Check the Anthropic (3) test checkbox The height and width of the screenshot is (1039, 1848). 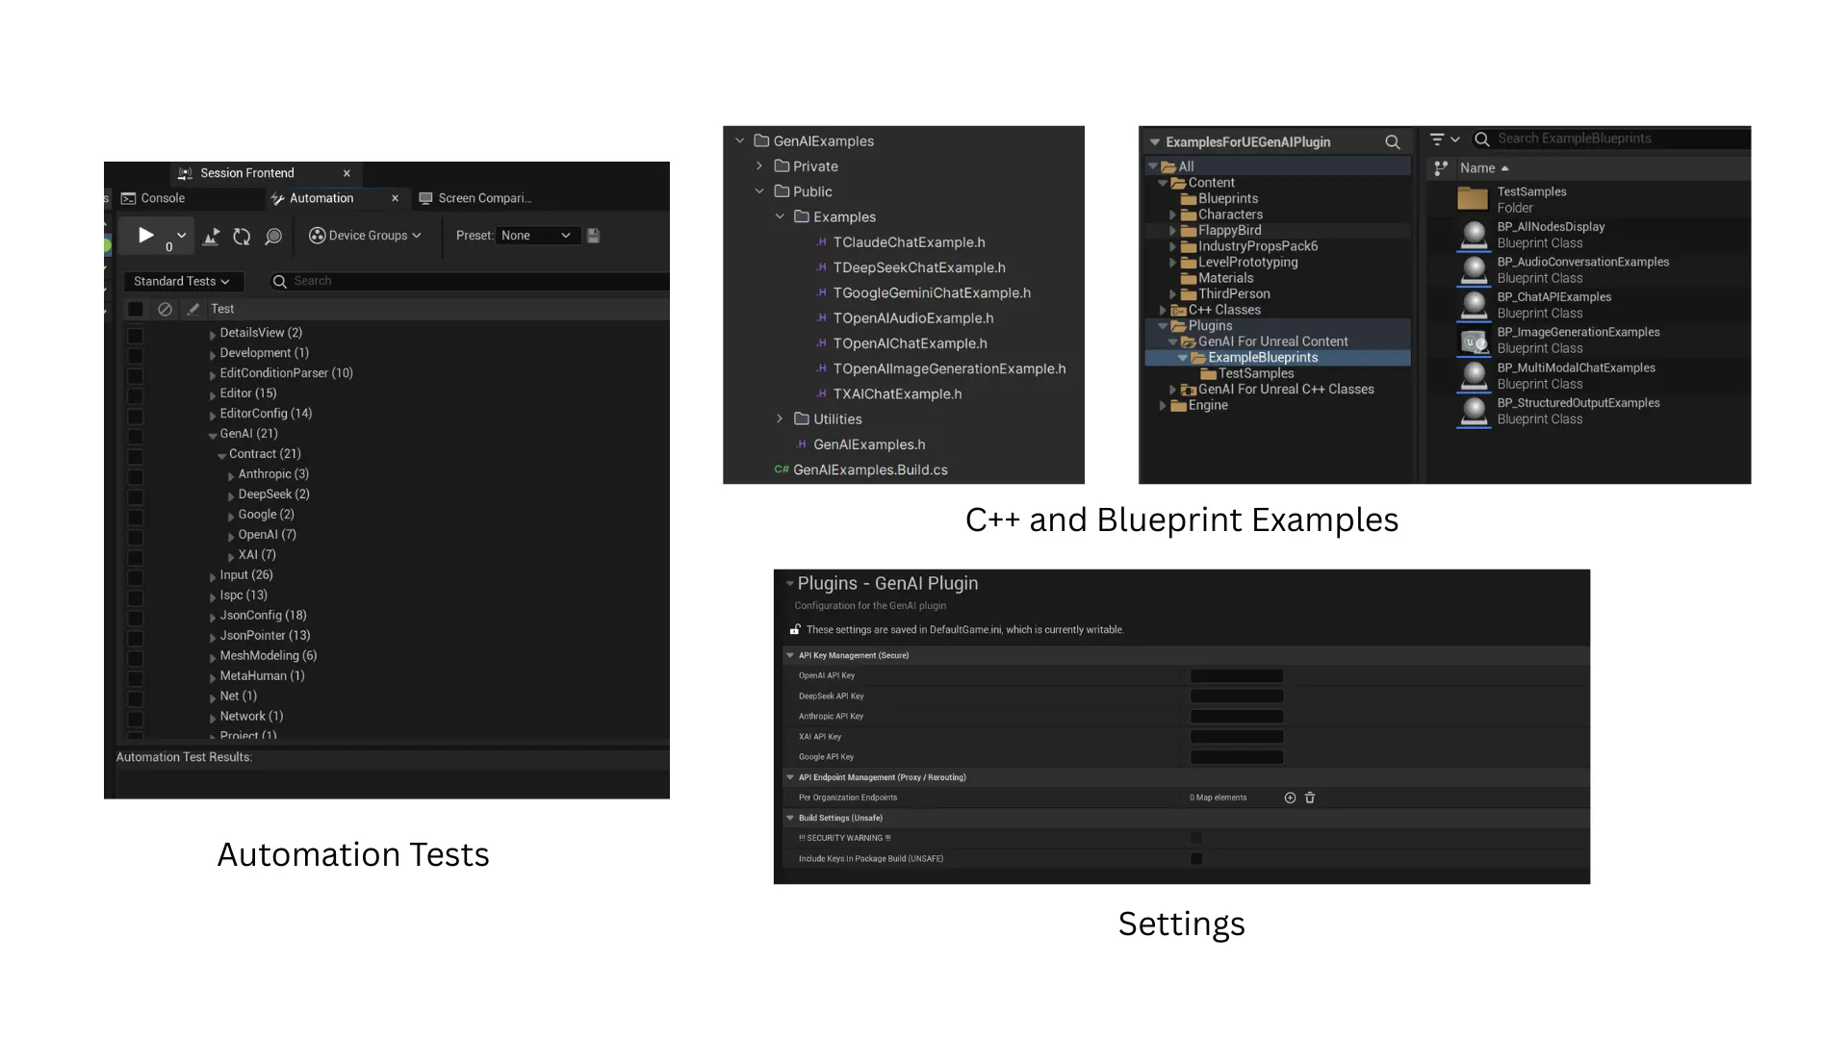pos(136,477)
